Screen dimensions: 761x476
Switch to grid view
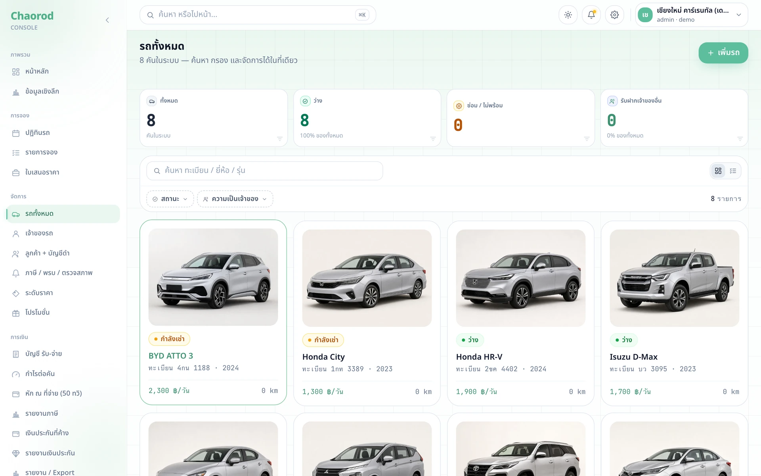coord(718,171)
